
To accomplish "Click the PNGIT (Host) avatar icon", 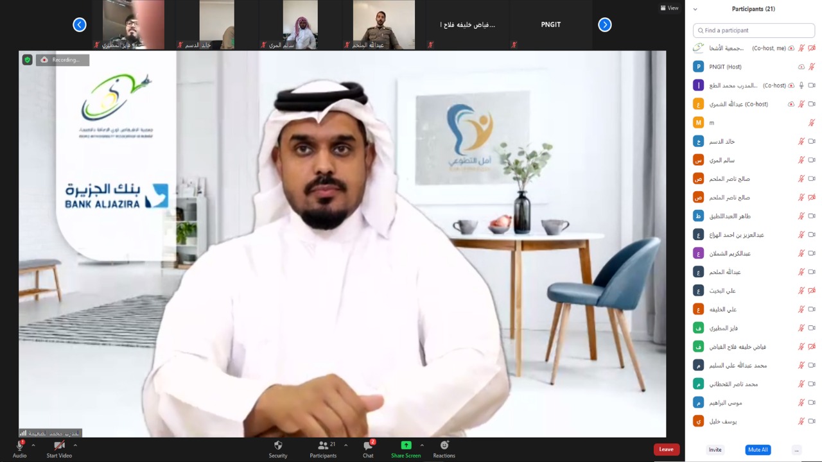I will click(699, 67).
